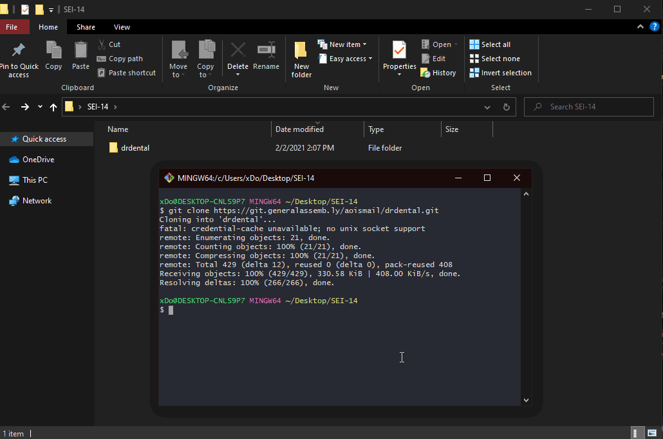Click the Up directory arrow

53,107
